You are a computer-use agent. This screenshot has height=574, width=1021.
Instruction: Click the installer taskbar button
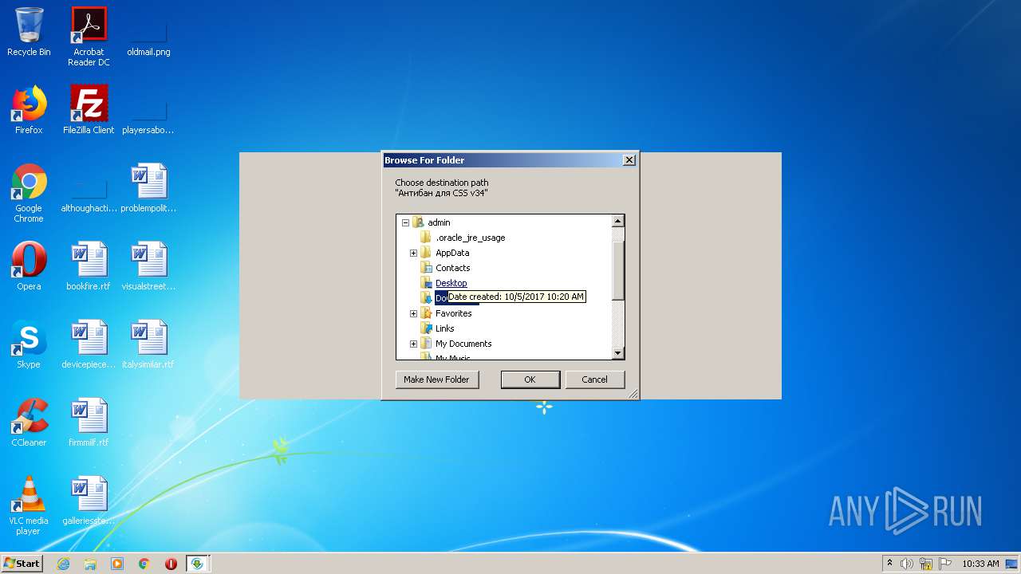coord(197,564)
